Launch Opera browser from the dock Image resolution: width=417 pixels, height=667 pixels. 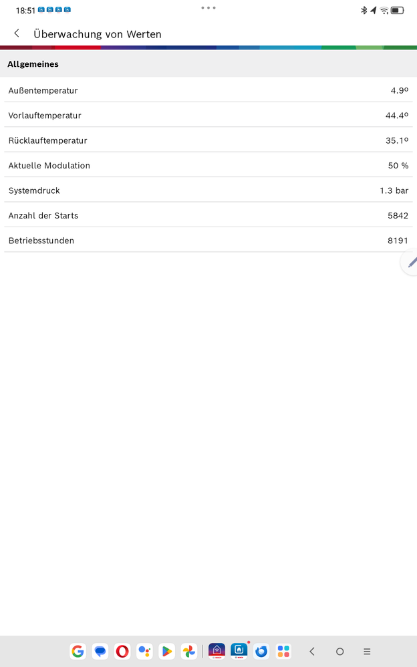coord(122,651)
